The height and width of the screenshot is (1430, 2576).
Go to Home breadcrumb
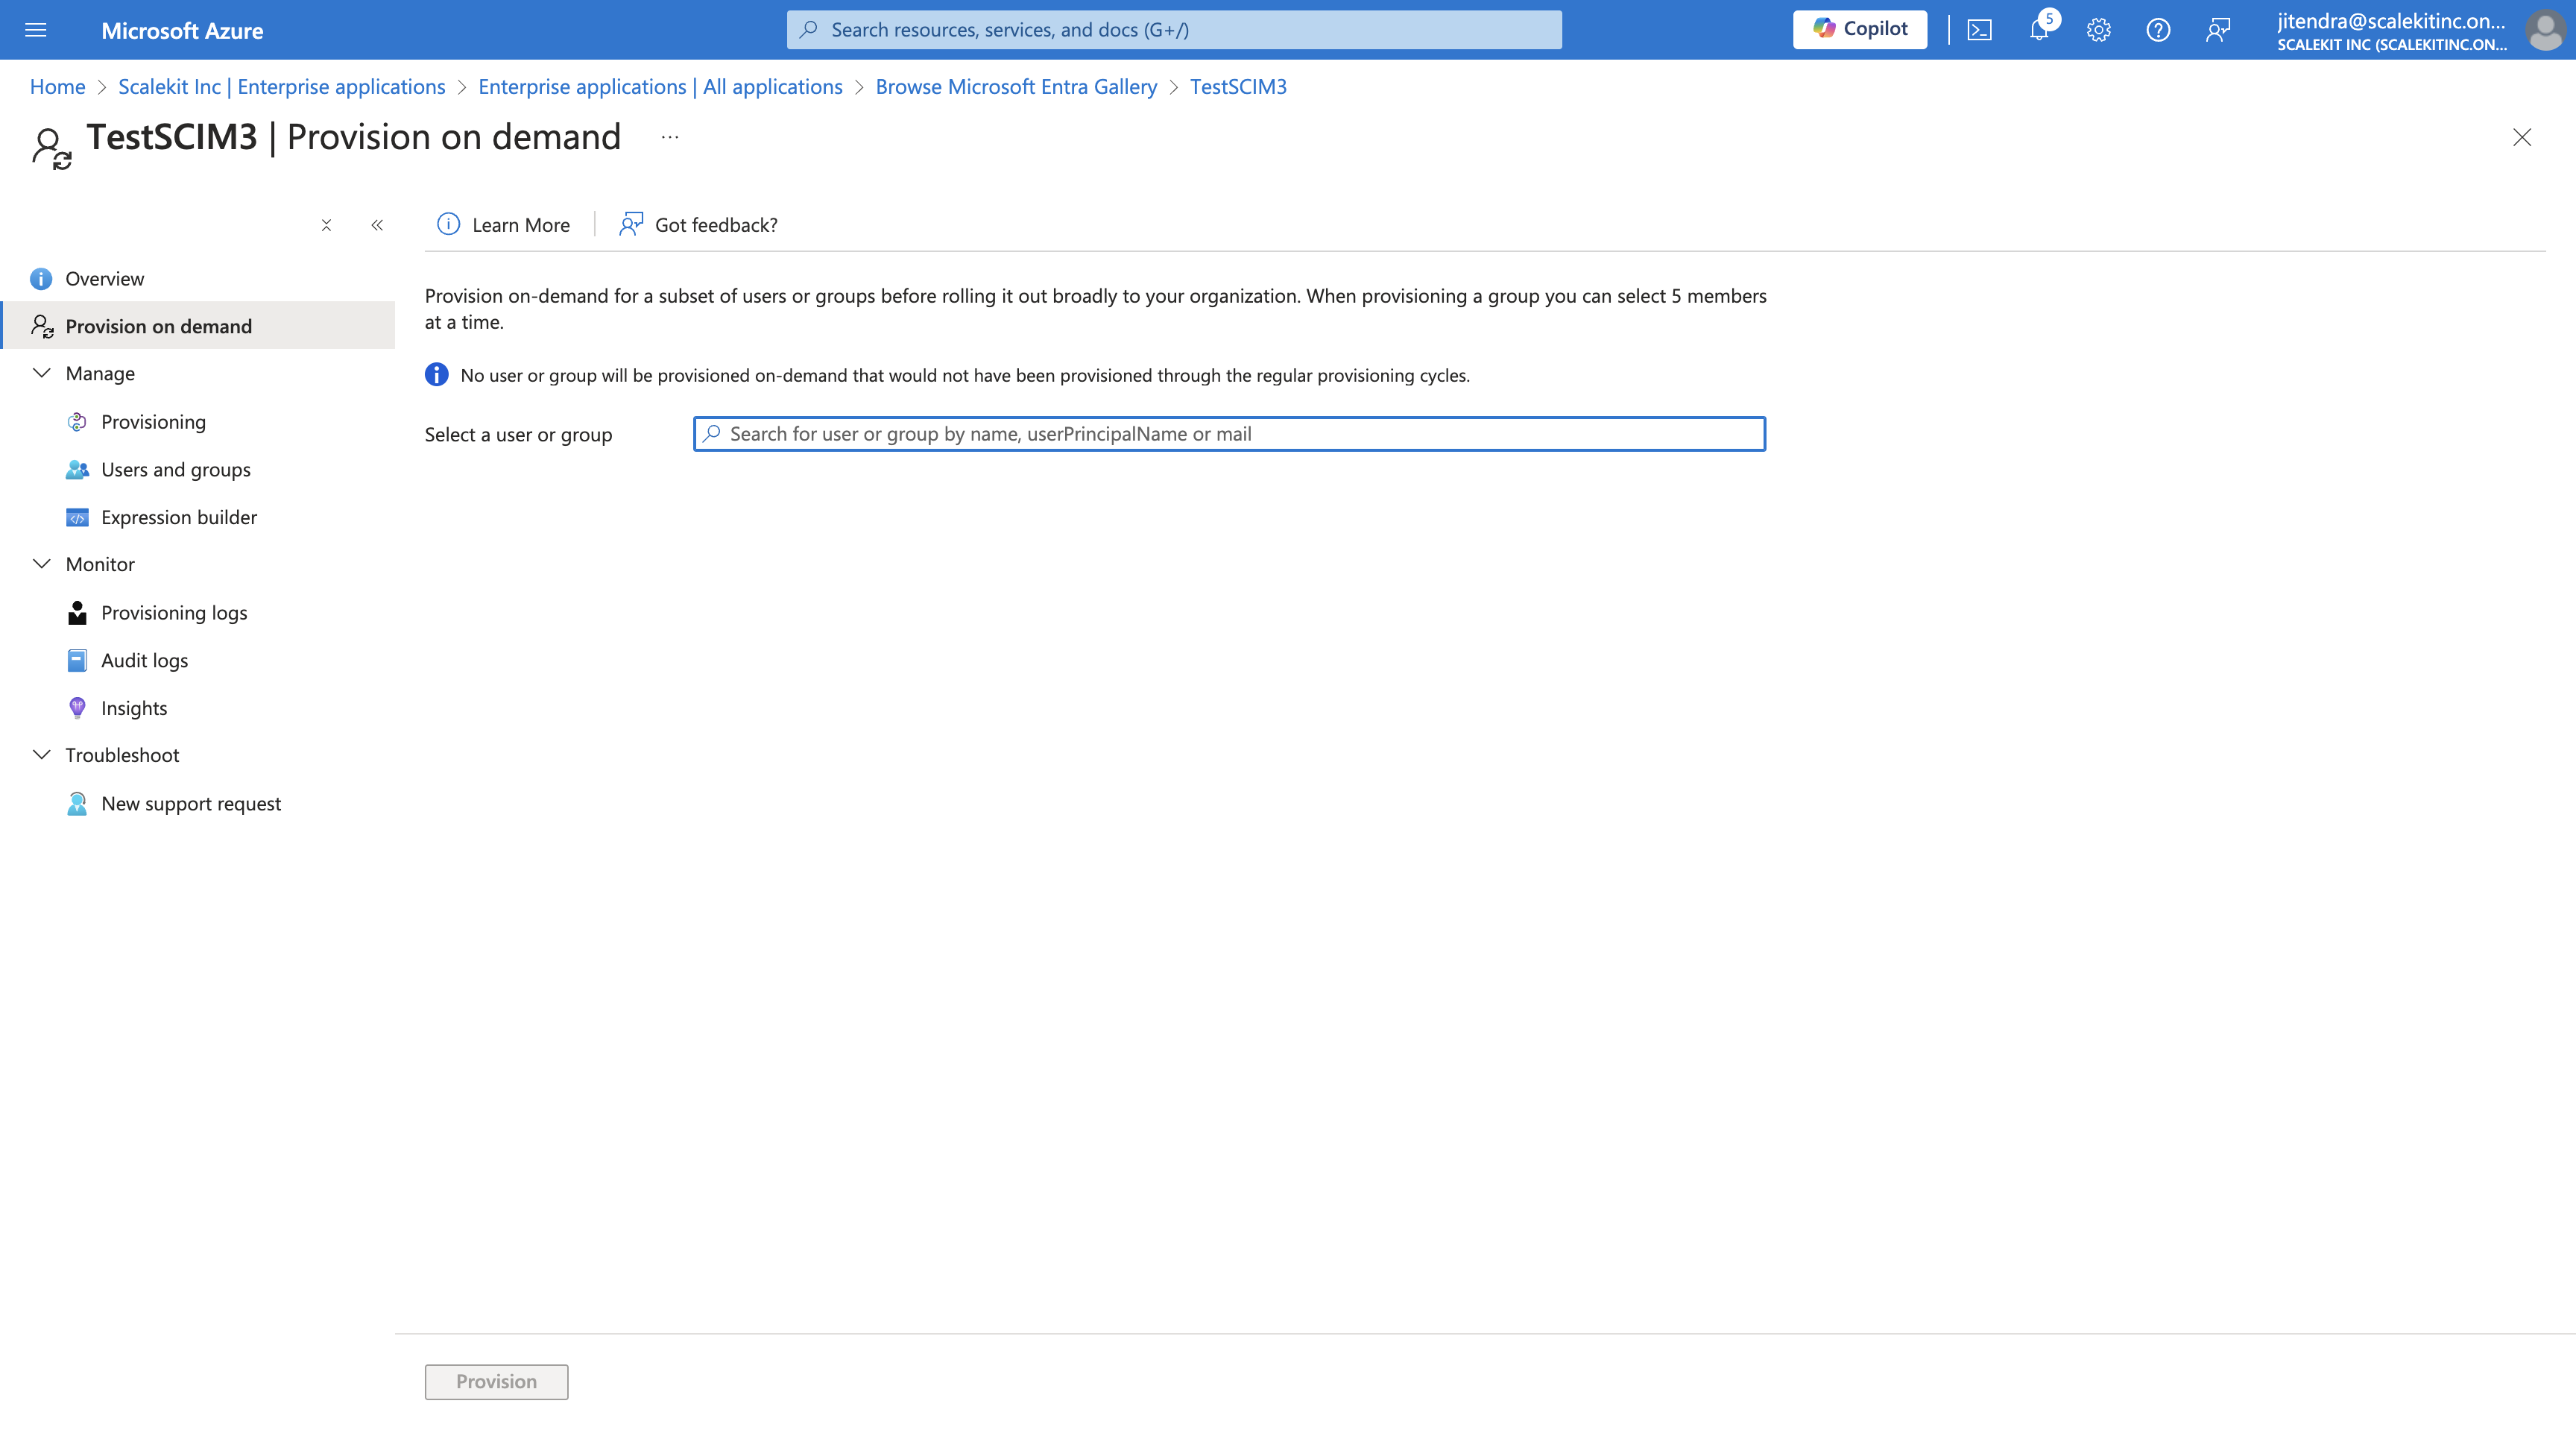57,86
